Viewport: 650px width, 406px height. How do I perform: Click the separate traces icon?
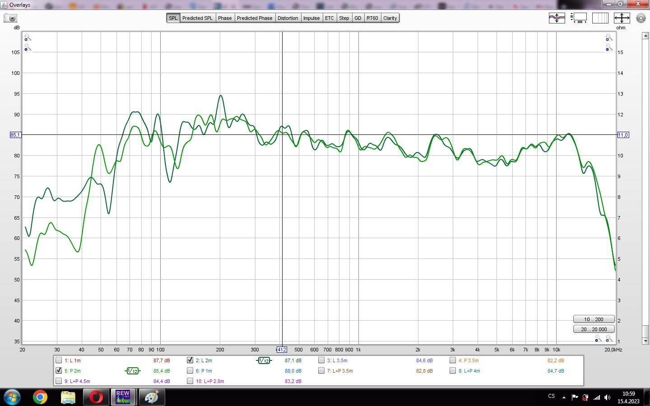point(557,18)
